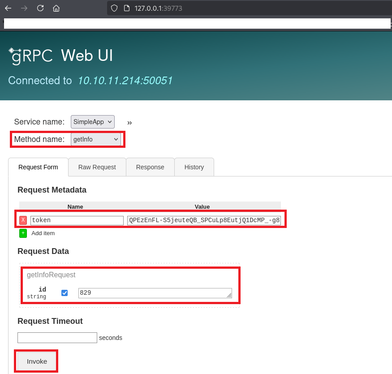Screen dimensions: 392x374
Task: Click the 10.10.11.214:50051 server address
Action: tap(125, 81)
